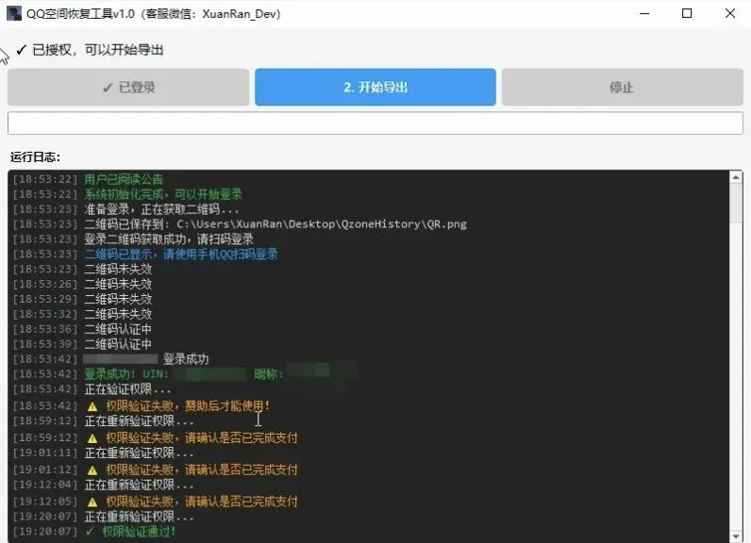
Task: Maximize the QQ空间恢复工具 window
Action: click(687, 13)
